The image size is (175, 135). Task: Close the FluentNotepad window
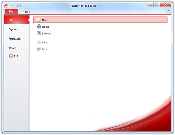[166, 5]
